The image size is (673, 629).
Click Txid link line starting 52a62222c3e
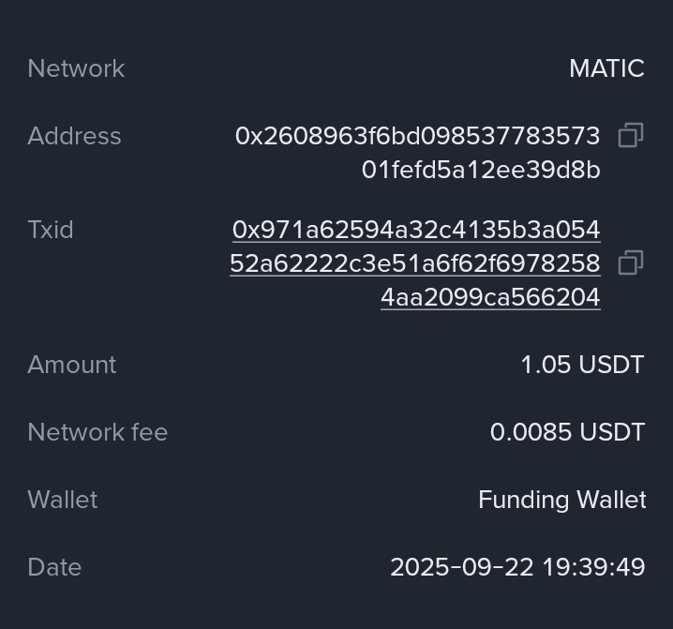click(414, 263)
